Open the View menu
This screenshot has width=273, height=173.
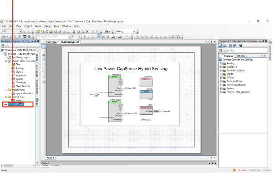pos(19,26)
